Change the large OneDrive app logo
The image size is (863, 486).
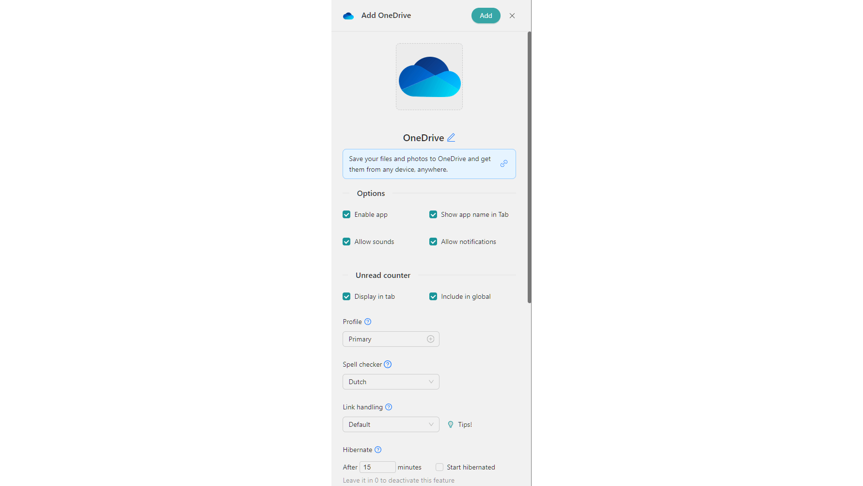(x=429, y=77)
